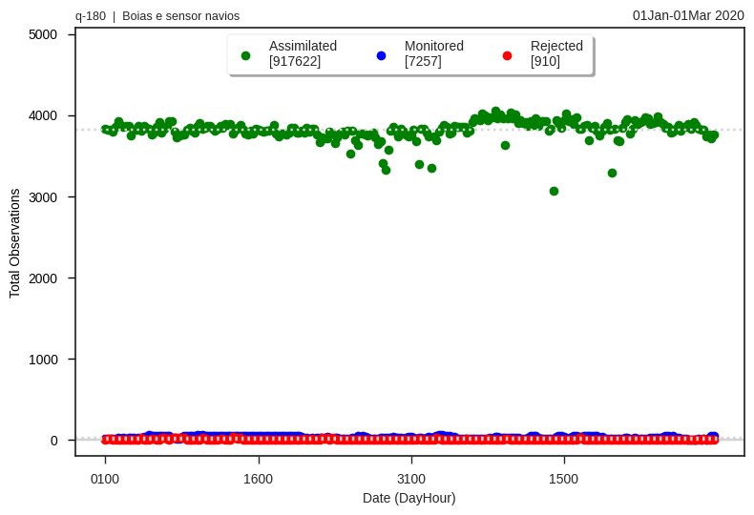Click the green Assimilated legend marker
Image resolution: width=754 pixels, height=515 pixels.
tap(245, 55)
